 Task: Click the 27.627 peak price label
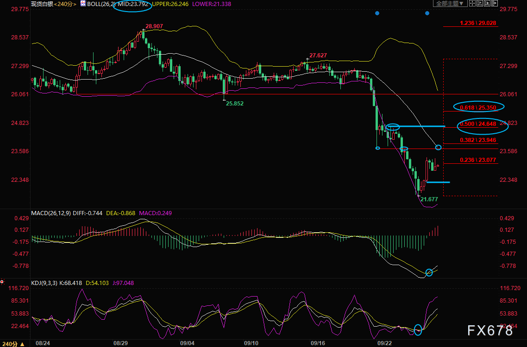[318, 56]
